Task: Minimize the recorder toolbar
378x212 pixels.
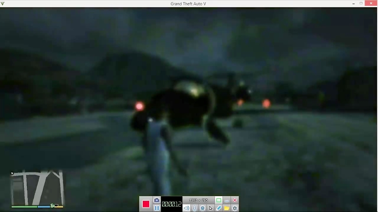Action: coord(227,200)
